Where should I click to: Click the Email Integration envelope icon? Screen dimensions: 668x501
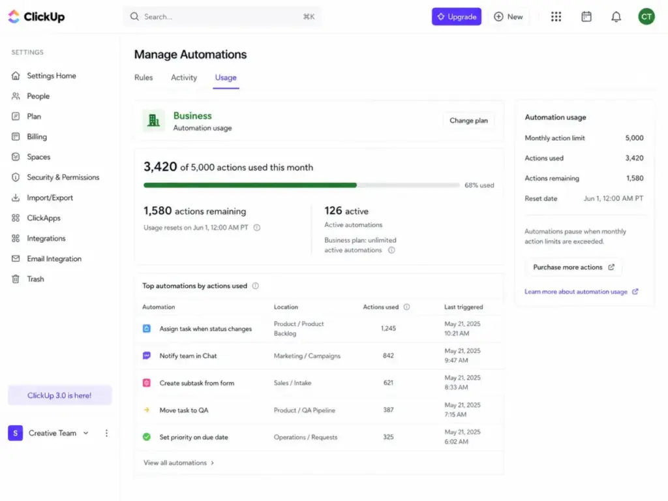tap(16, 258)
